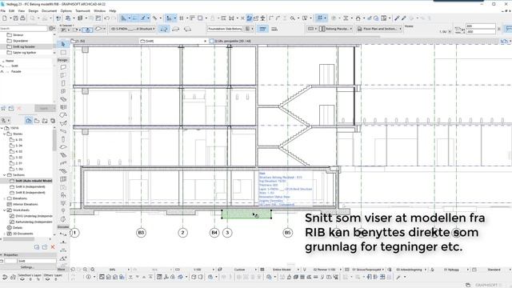Screen dimensions: 512x288
Task: Expand the Elevations tree node
Action: [4, 198]
